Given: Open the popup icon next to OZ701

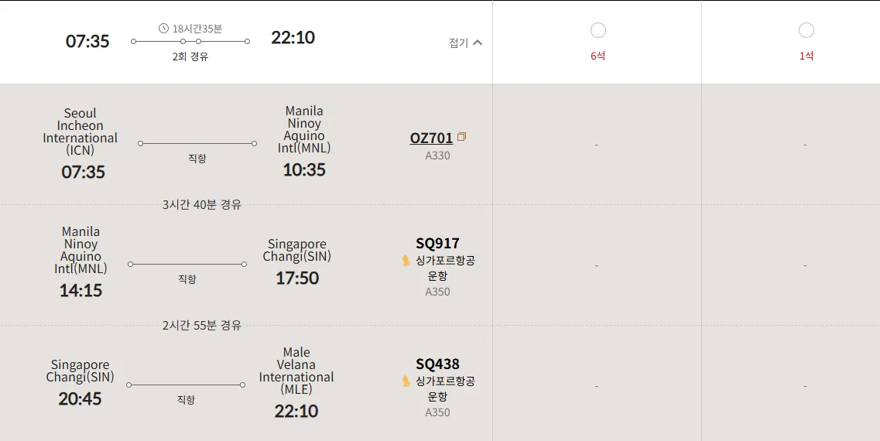Looking at the screenshot, I should (461, 137).
